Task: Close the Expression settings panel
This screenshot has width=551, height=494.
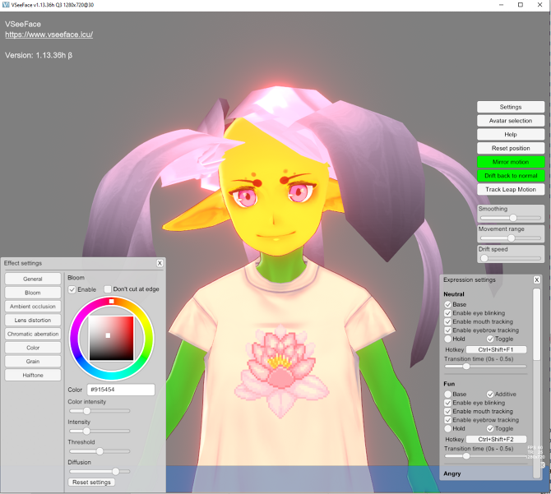Action: pos(537,279)
